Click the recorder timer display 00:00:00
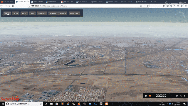The width and height of the screenshot is (188, 106). (x=161, y=96)
